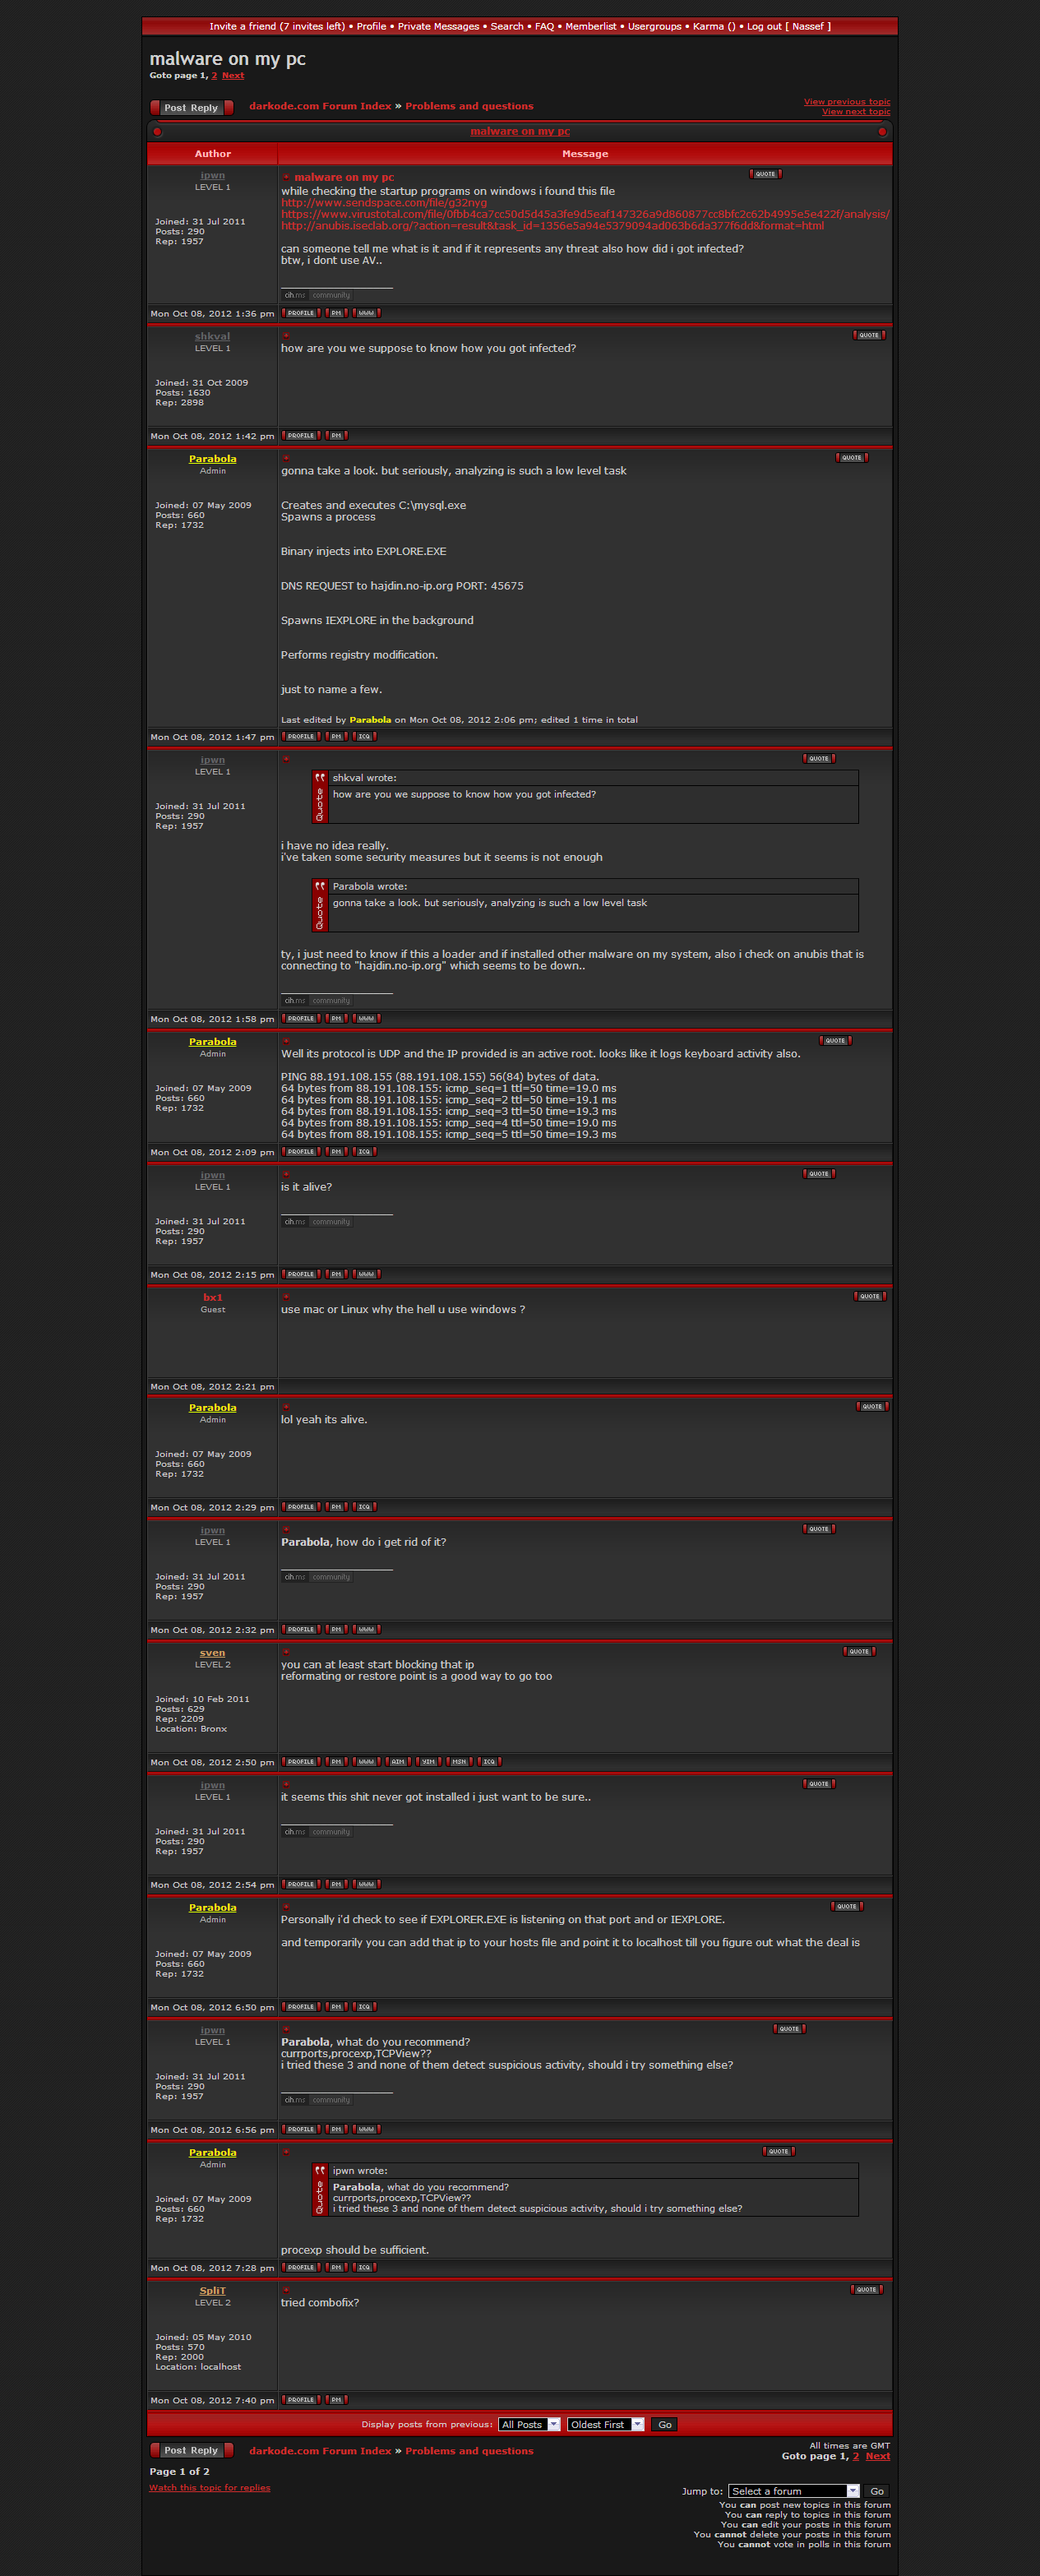Viewport: 1040px width, 2576px height.
Task: Open the sendspace.com file link
Action: (x=383, y=203)
